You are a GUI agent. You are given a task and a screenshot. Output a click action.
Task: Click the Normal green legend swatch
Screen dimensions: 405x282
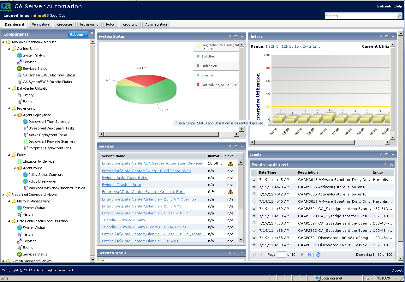click(198, 75)
